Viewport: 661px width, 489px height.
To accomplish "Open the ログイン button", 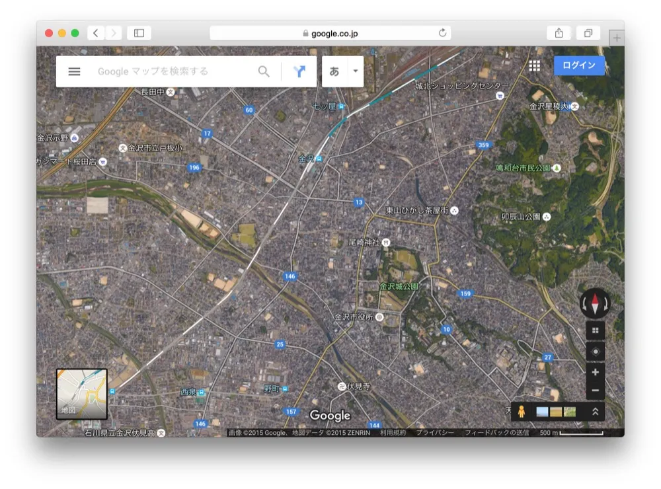I will (578, 65).
